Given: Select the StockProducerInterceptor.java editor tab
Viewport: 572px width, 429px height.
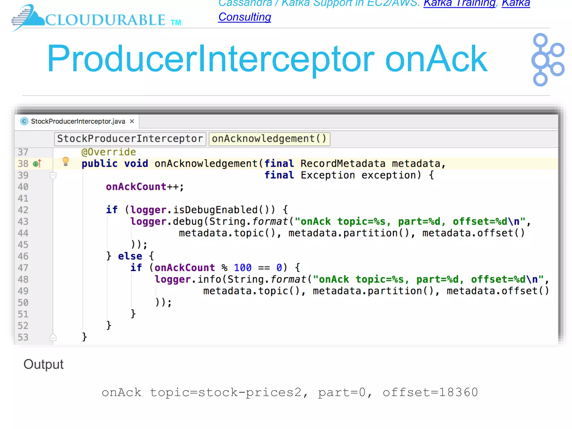Looking at the screenshot, I should click(x=78, y=121).
